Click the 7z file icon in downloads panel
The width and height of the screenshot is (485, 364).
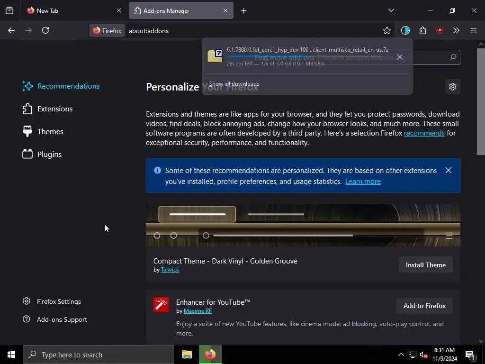point(215,56)
